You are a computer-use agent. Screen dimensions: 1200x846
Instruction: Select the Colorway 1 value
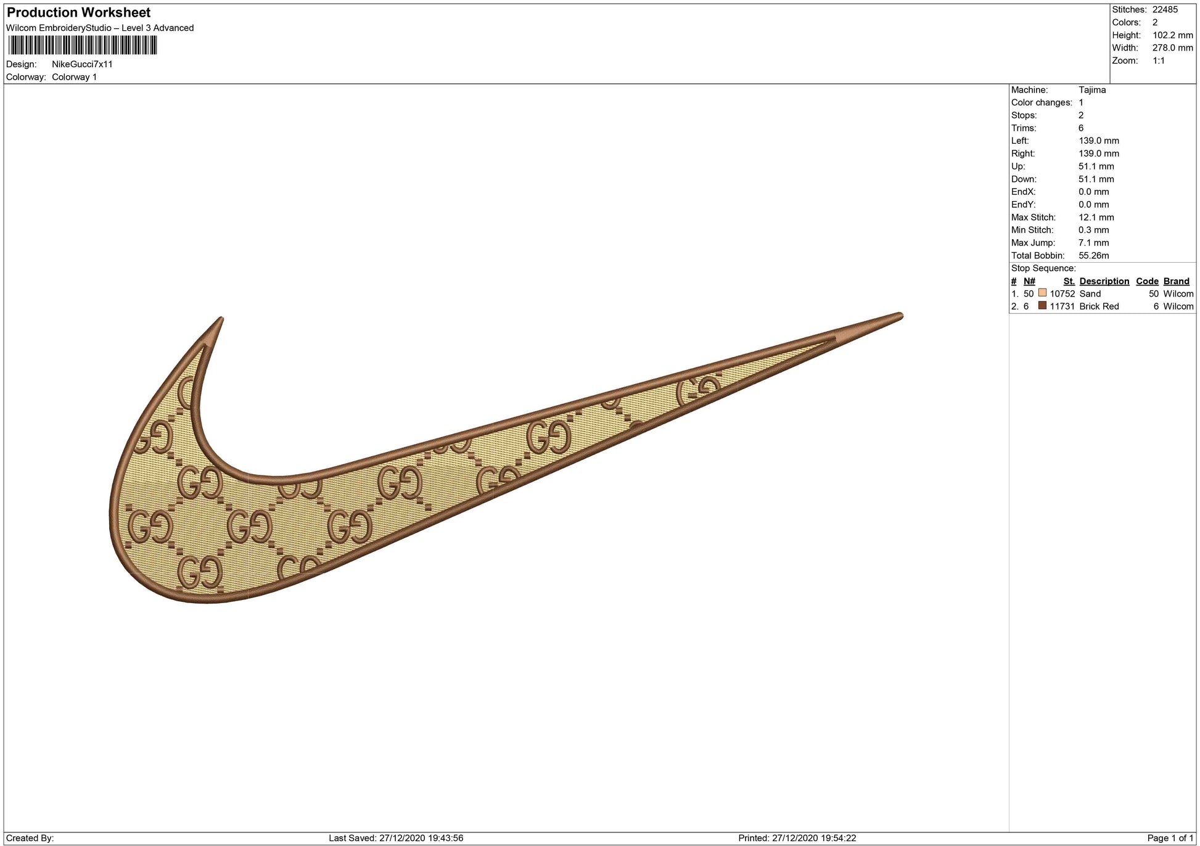pyautogui.click(x=74, y=77)
